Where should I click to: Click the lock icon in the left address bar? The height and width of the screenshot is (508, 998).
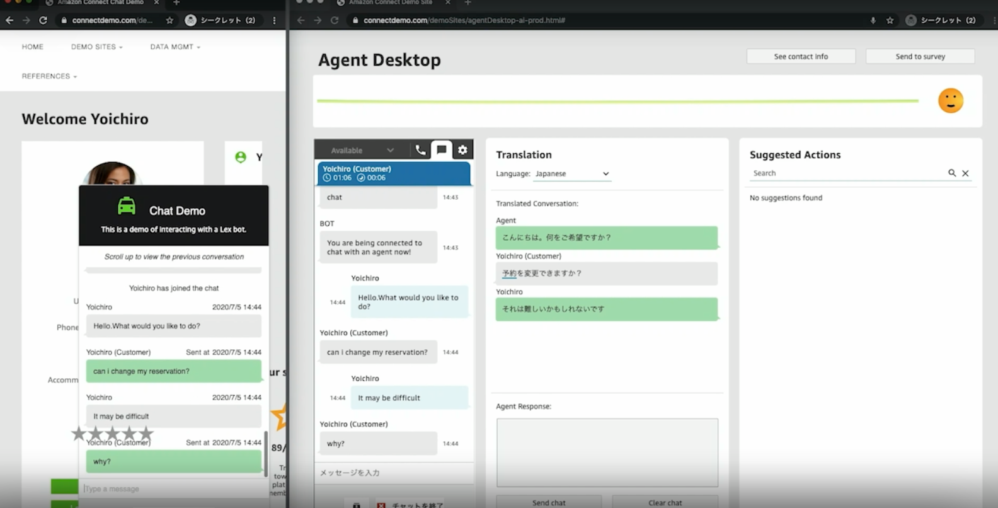pos(64,20)
